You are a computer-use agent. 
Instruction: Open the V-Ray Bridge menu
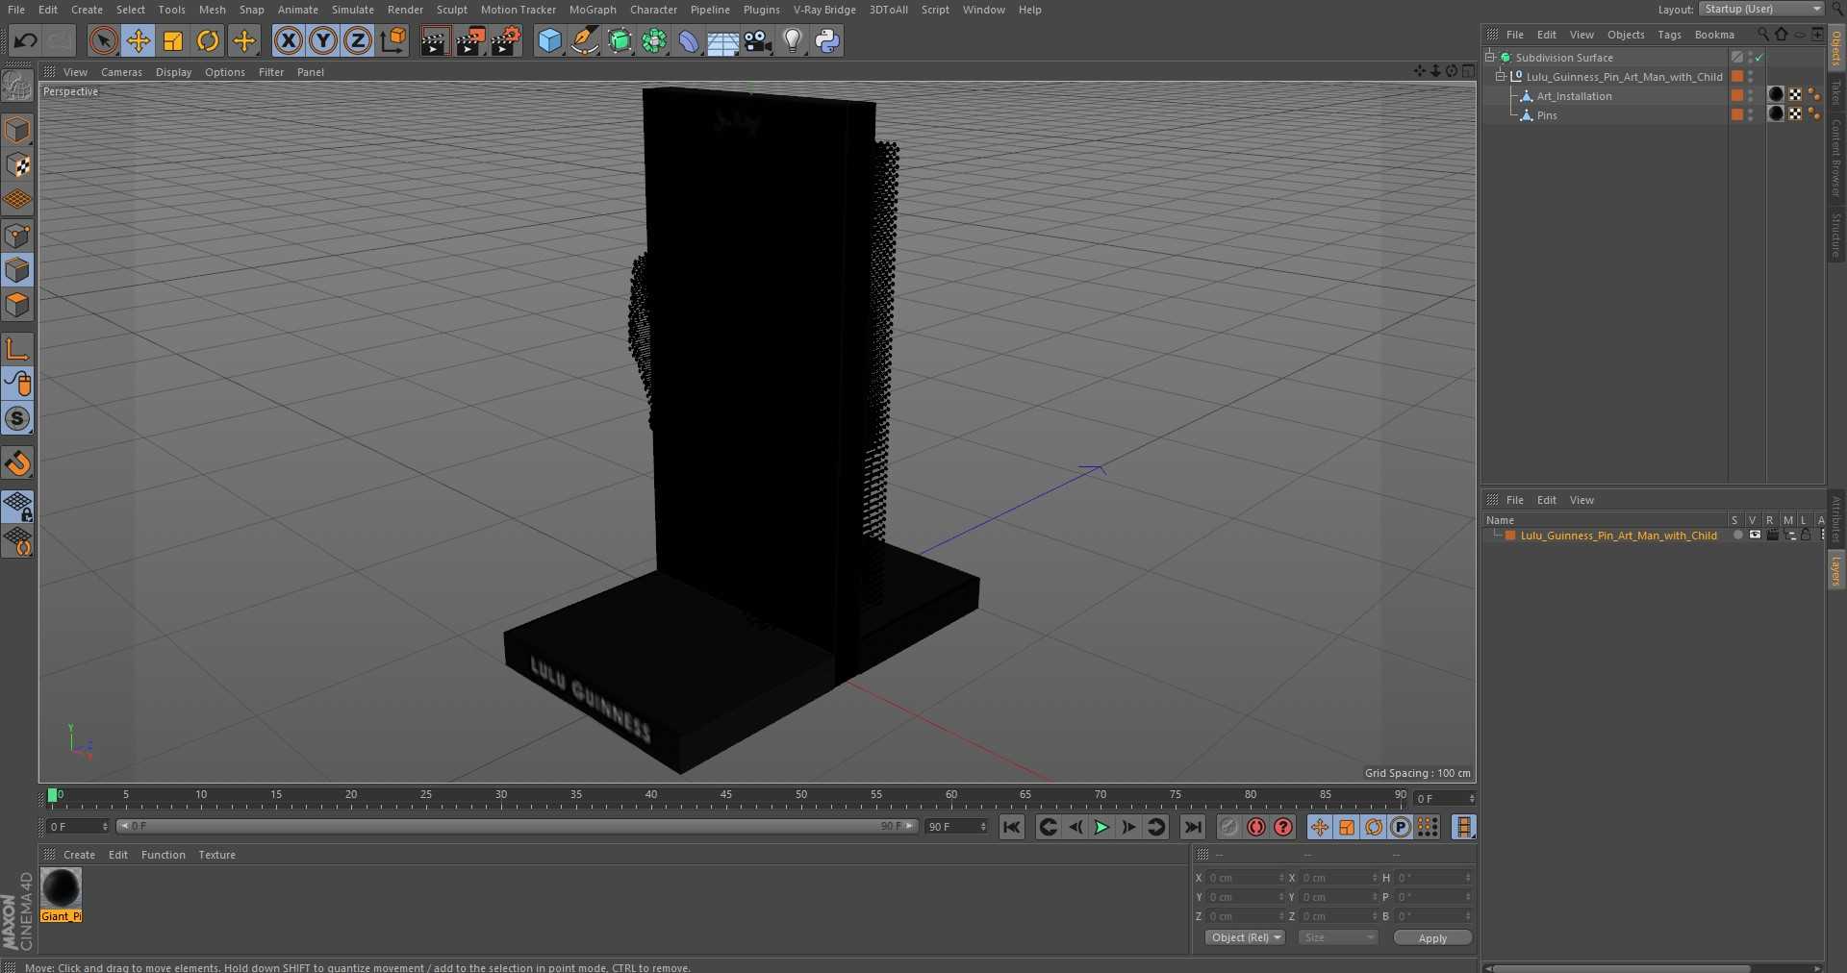[824, 10]
